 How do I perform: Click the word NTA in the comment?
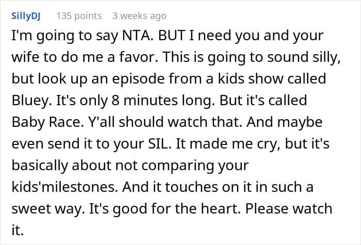click(138, 36)
